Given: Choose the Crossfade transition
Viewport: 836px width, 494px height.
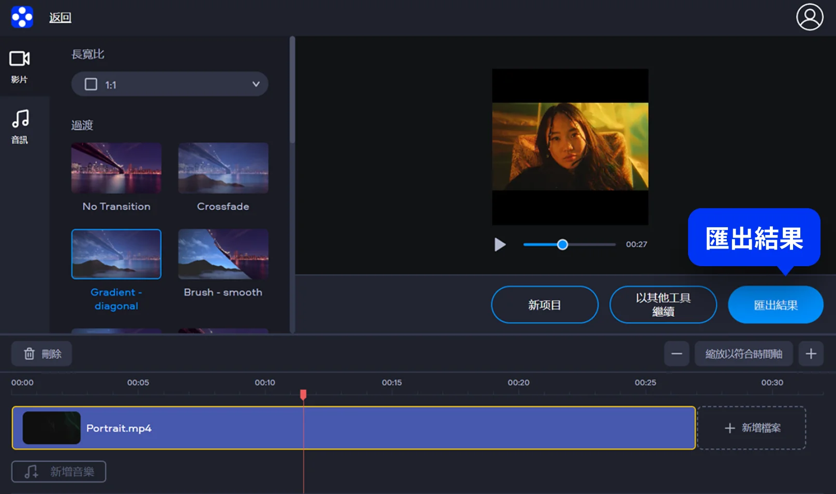Looking at the screenshot, I should pyautogui.click(x=223, y=168).
